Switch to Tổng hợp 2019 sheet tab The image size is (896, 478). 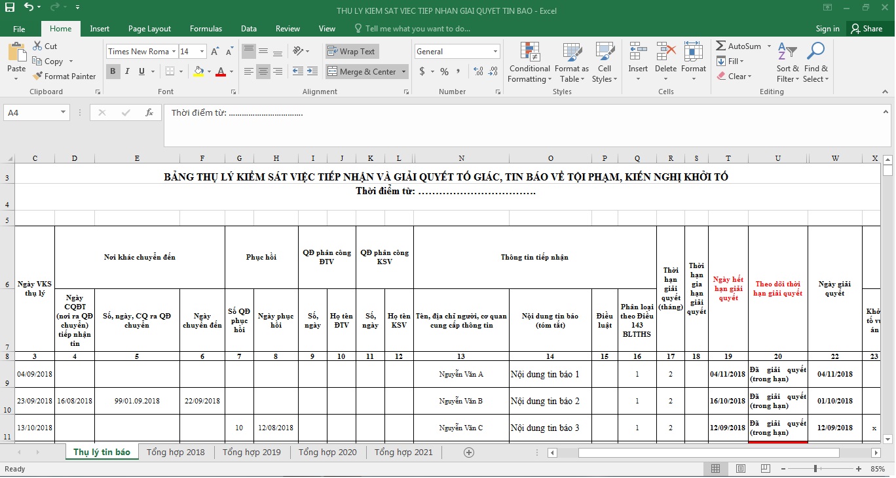point(252,452)
